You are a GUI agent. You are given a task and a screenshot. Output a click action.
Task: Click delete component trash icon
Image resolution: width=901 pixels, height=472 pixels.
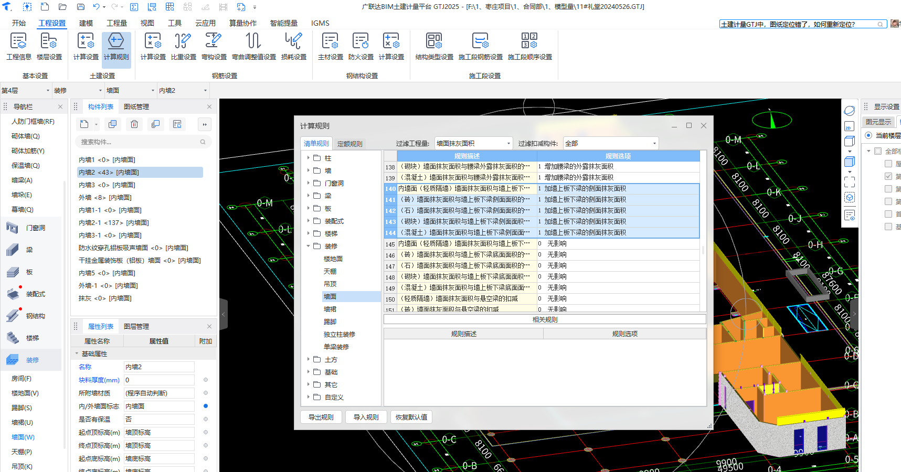[x=134, y=124]
